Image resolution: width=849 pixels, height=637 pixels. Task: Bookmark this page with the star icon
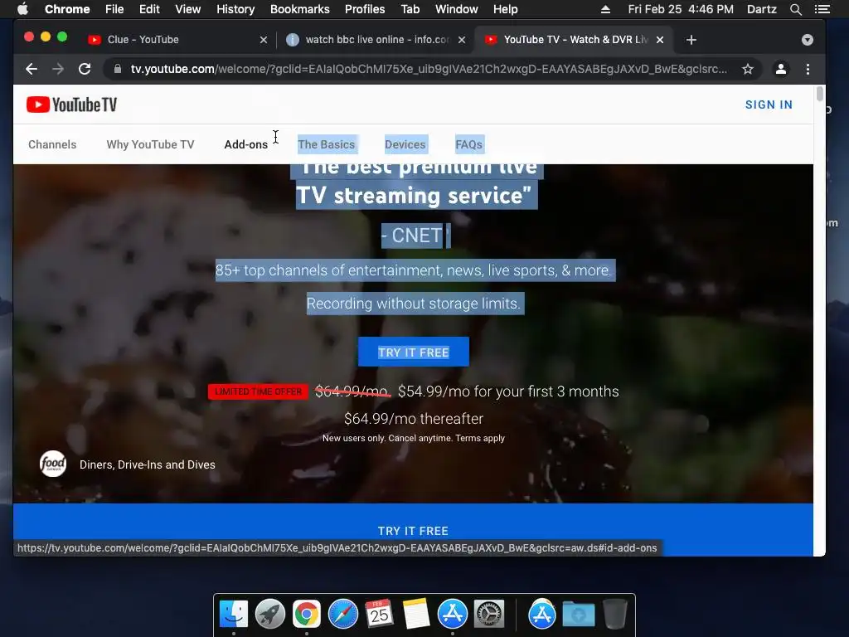(748, 69)
